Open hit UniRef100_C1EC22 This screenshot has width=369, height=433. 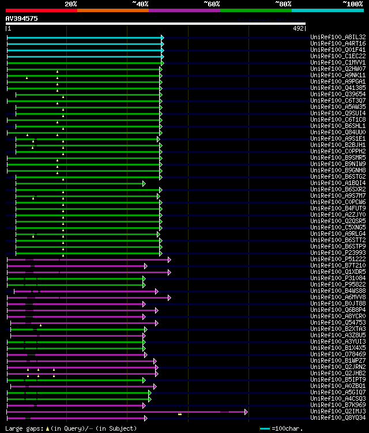pos(338,56)
